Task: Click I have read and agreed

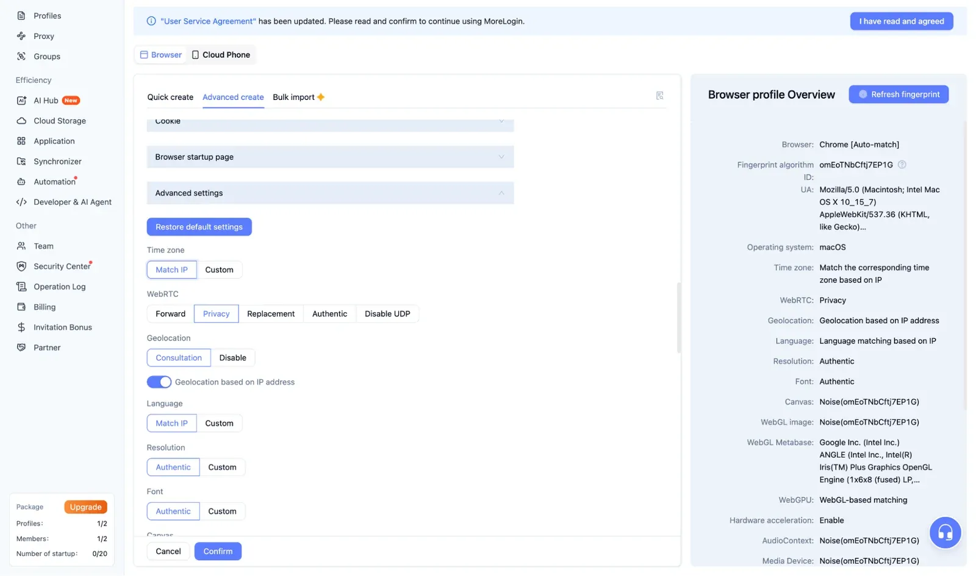Action: coord(902,21)
